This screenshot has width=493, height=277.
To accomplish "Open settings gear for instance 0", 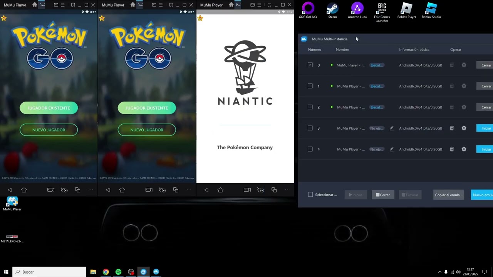I will click(x=464, y=65).
